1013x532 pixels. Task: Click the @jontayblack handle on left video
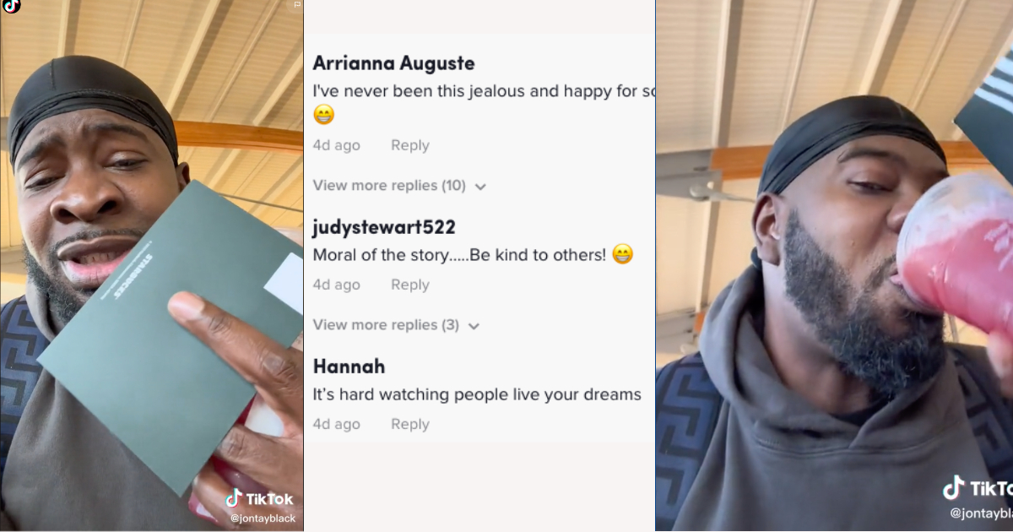tap(263, 518)
